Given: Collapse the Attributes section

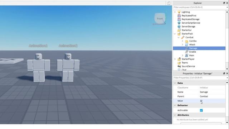Looking at the screenshot, I should coord(175,115).
